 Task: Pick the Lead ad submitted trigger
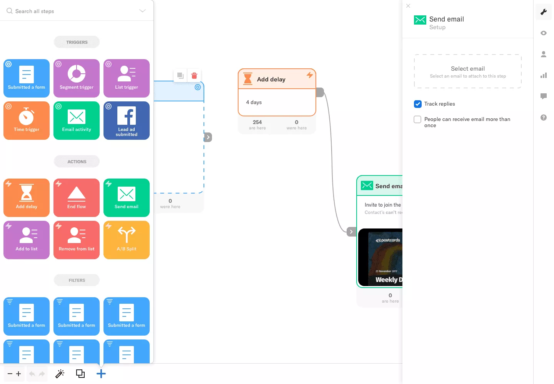coord(127,121)
